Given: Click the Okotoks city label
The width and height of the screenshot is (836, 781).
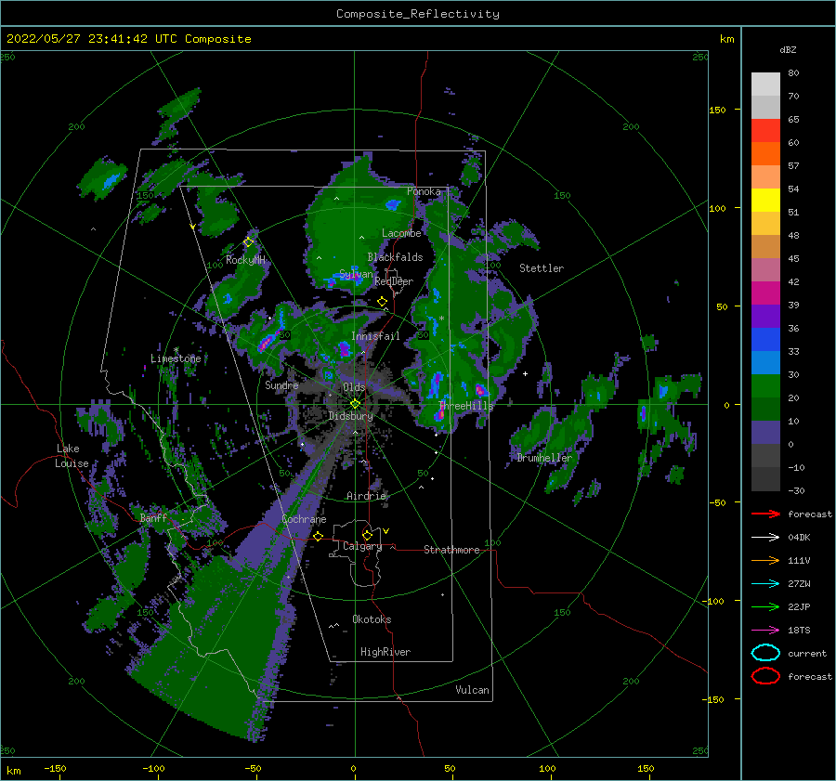Looking at the screenshot, I should coord(372,619).
